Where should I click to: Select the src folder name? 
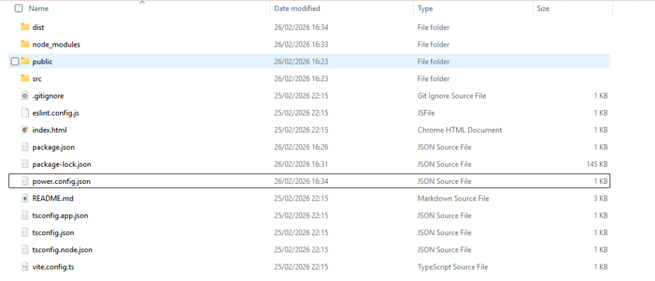coord(36,79)
